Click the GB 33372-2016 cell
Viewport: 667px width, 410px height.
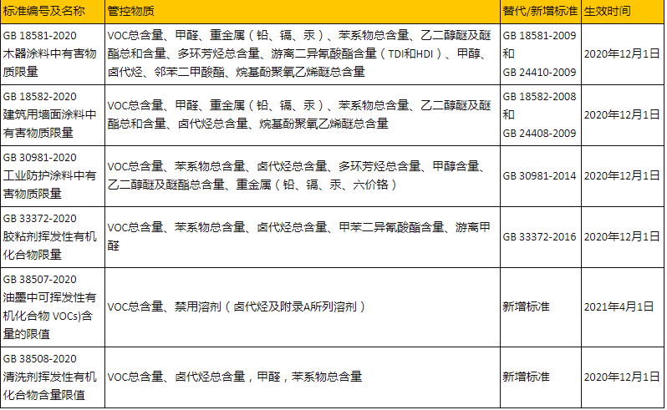point(541,237)
